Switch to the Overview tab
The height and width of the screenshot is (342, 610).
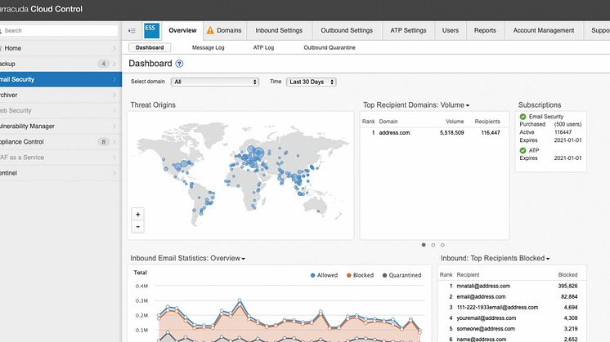[x=182, y=31]
